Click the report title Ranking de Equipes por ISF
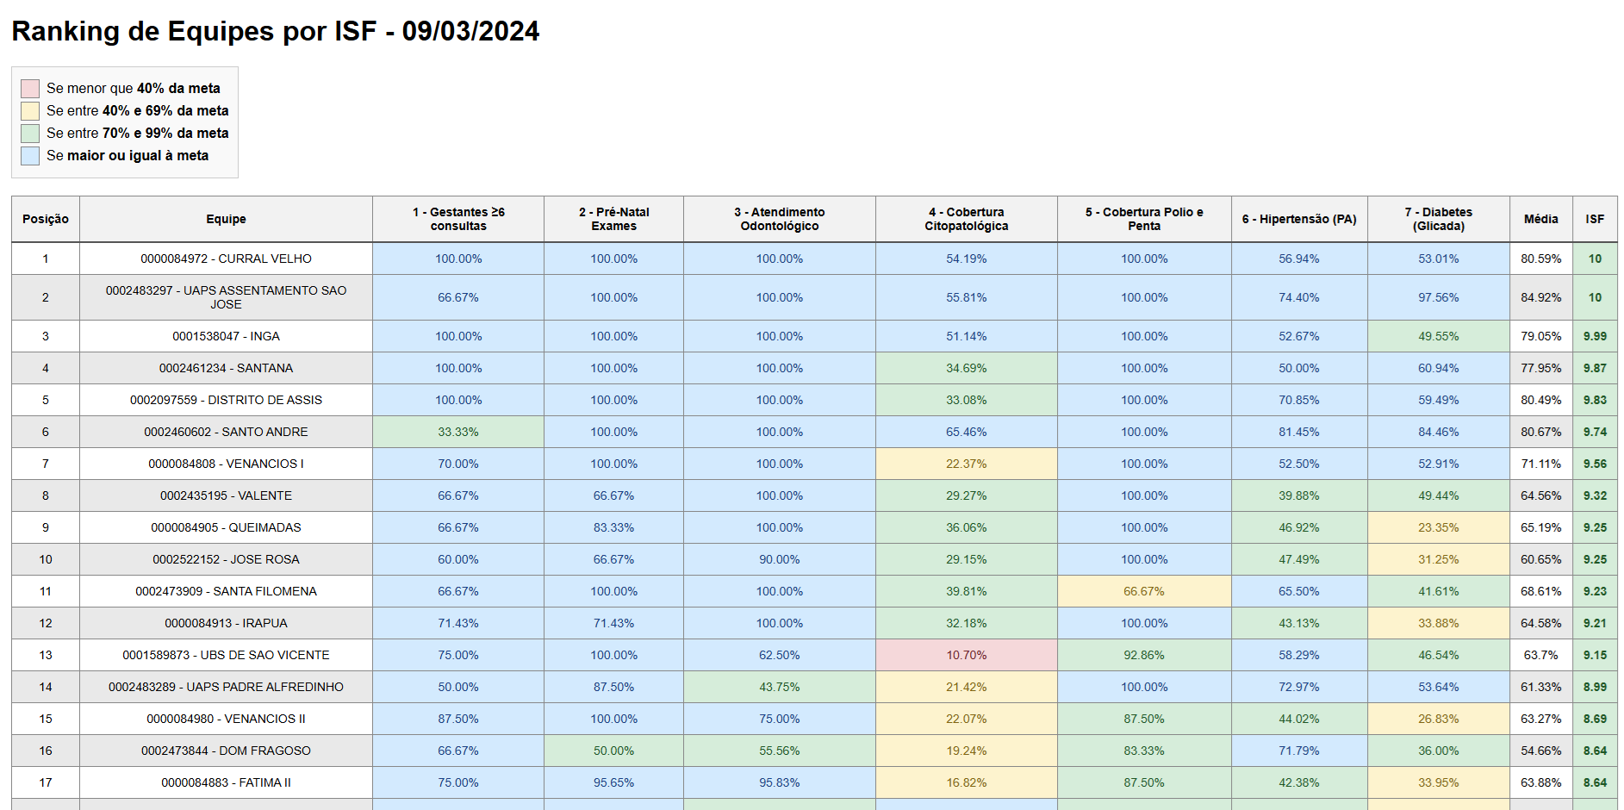Image resolution: width=1624 pixels, height=810 pixels. tap(276, 31)
